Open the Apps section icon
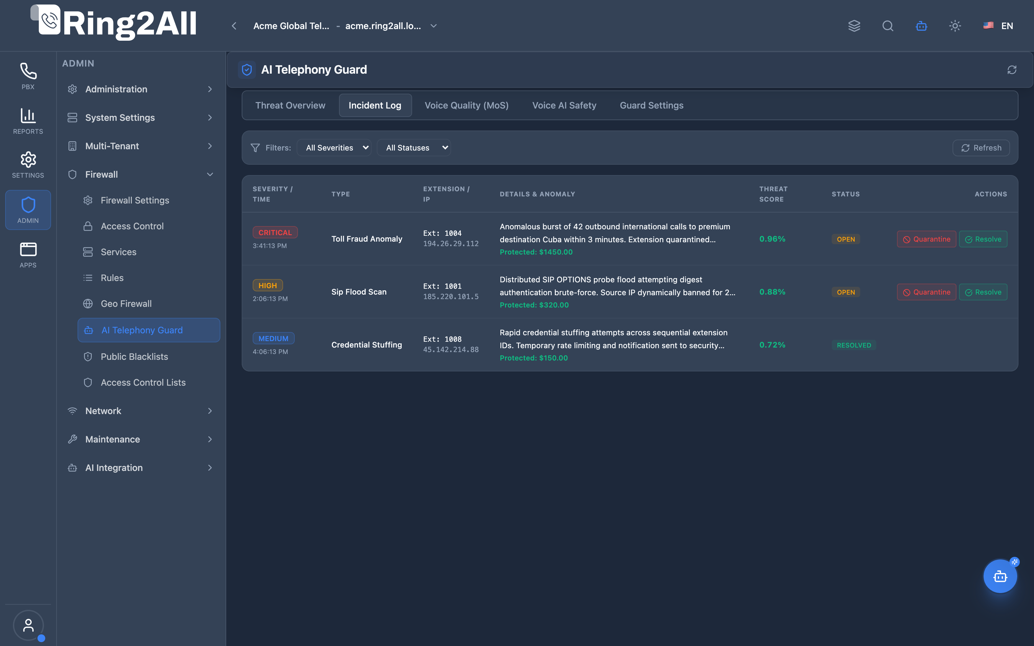The width and height of the screenshot is (1034, 646). pyautogui.click(x=28, y=255)
